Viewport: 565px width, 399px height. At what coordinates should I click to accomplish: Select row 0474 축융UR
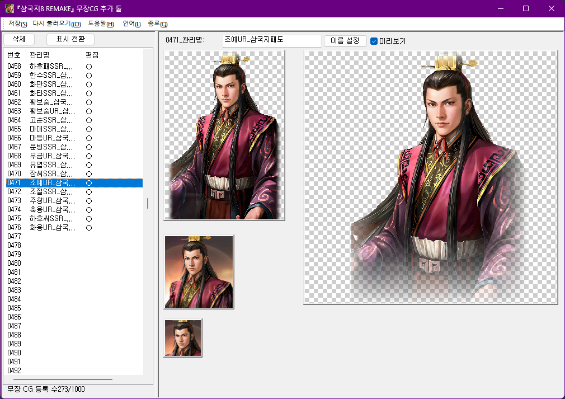tap(74, 209)
